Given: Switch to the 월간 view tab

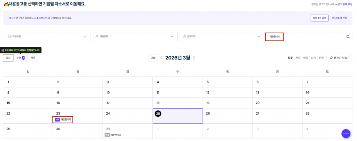Looking at the screenshot, I should [x=8, y=58].
